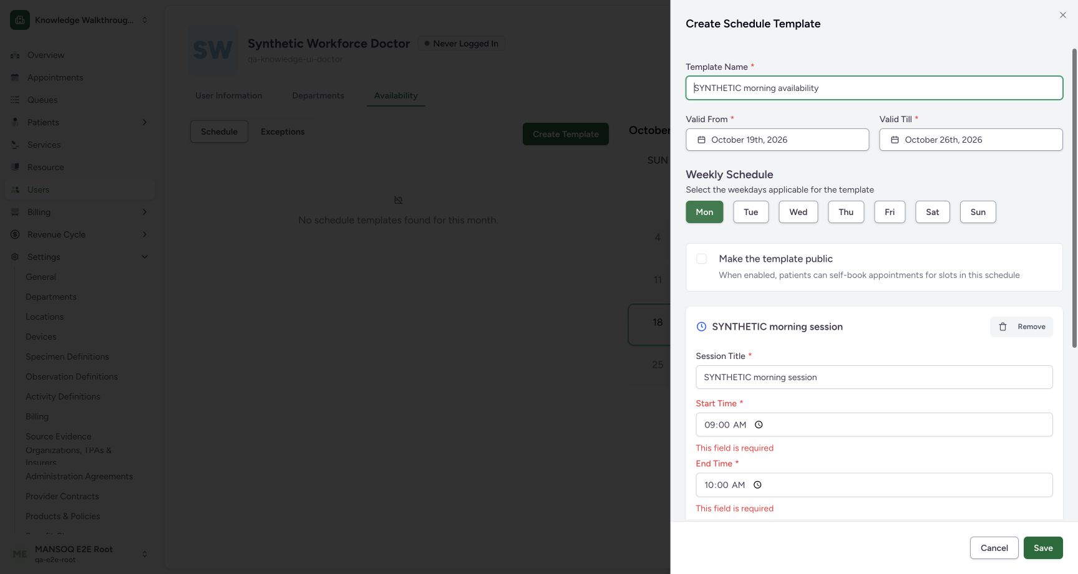
Task: Cancel the schedule template creation
Action: (x=994, y=548)
